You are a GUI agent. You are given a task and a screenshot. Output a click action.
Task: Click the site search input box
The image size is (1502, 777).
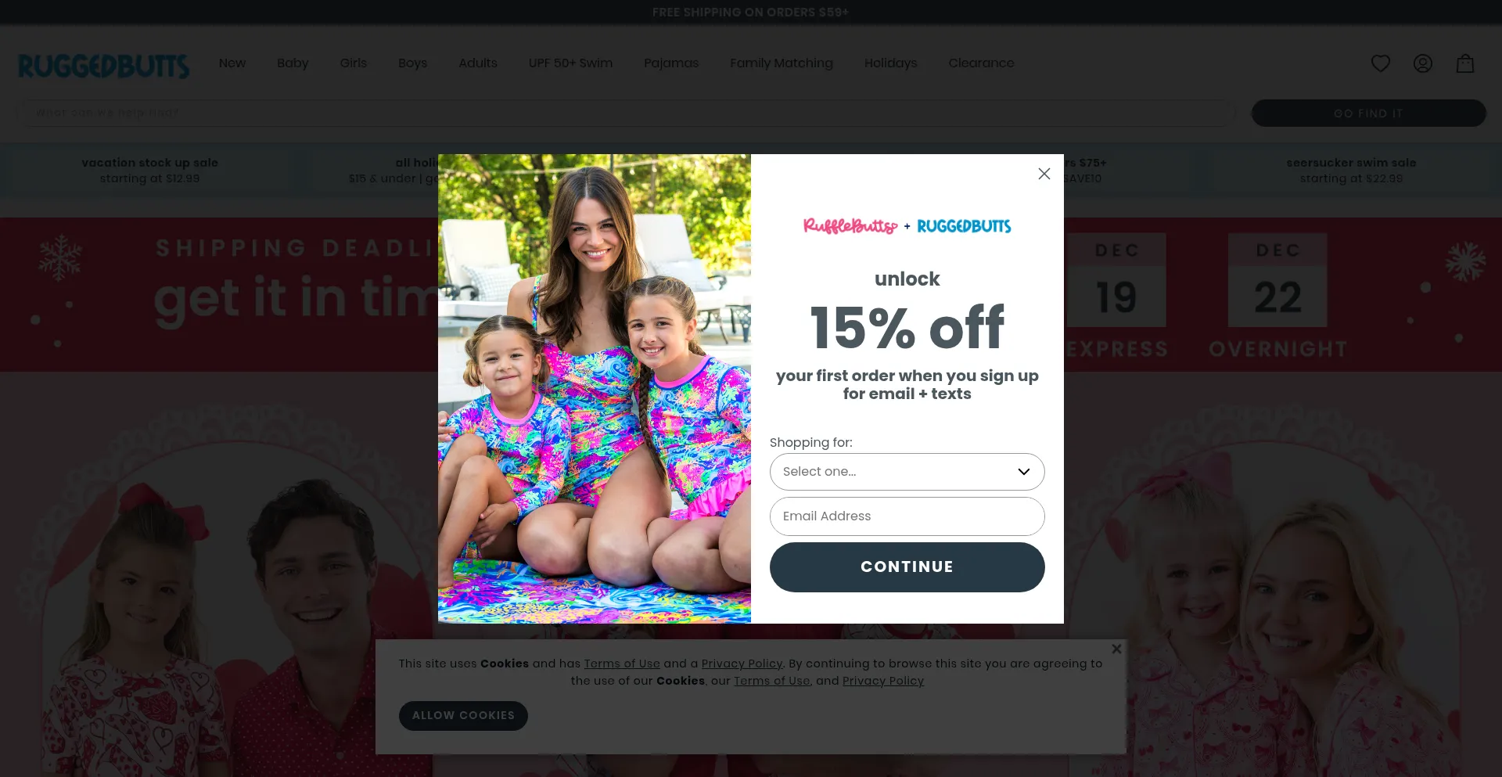(626, 113)
